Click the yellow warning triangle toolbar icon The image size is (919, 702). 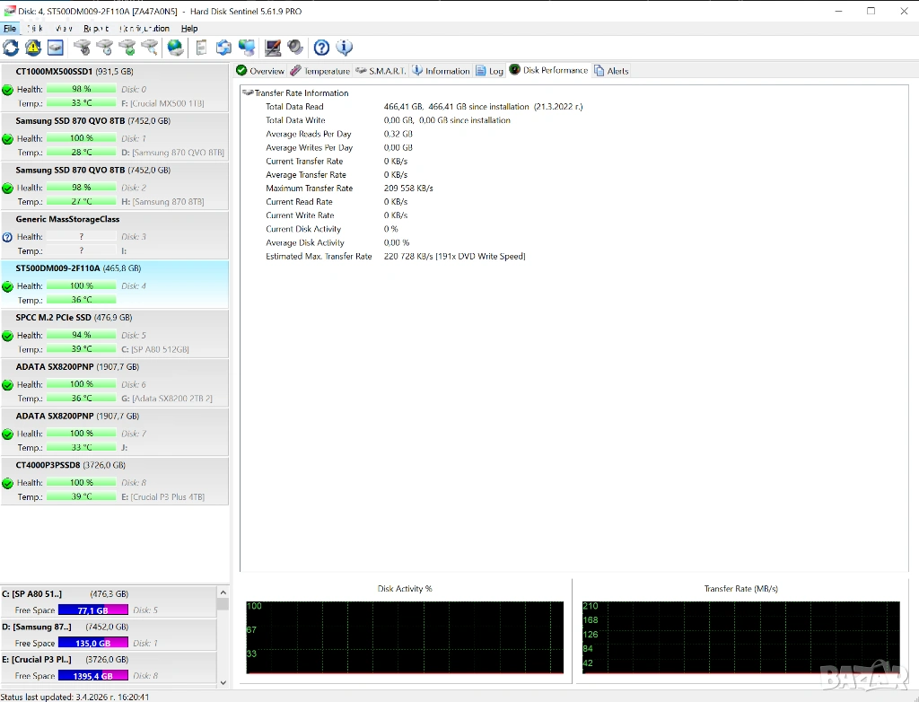click(x=33, y=48)
